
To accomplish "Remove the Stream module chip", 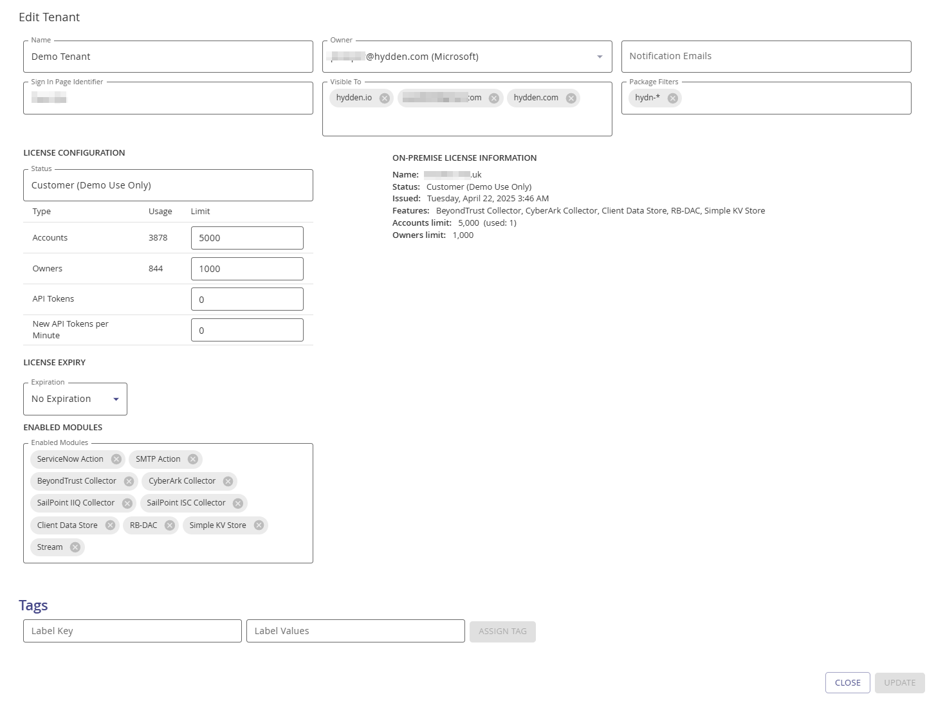I will click(75, 547).
